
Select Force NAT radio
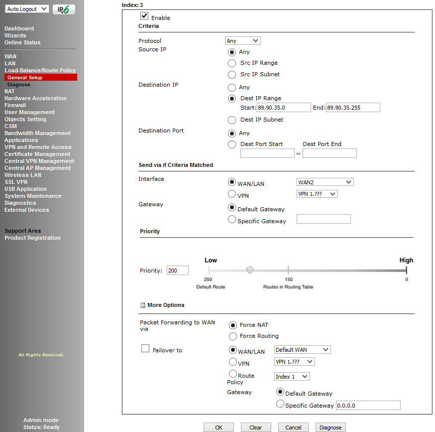click(x=233, y=325)
